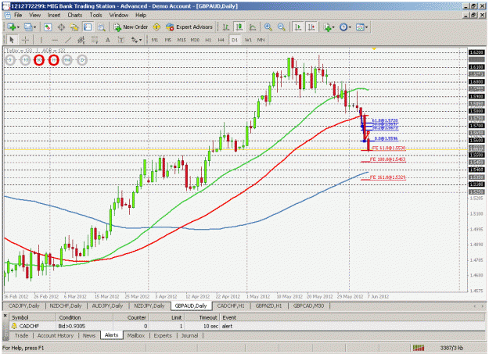Switch chart to candlesticks icon
This screenshot has width=489, height=354.
(x=239, y=27)
